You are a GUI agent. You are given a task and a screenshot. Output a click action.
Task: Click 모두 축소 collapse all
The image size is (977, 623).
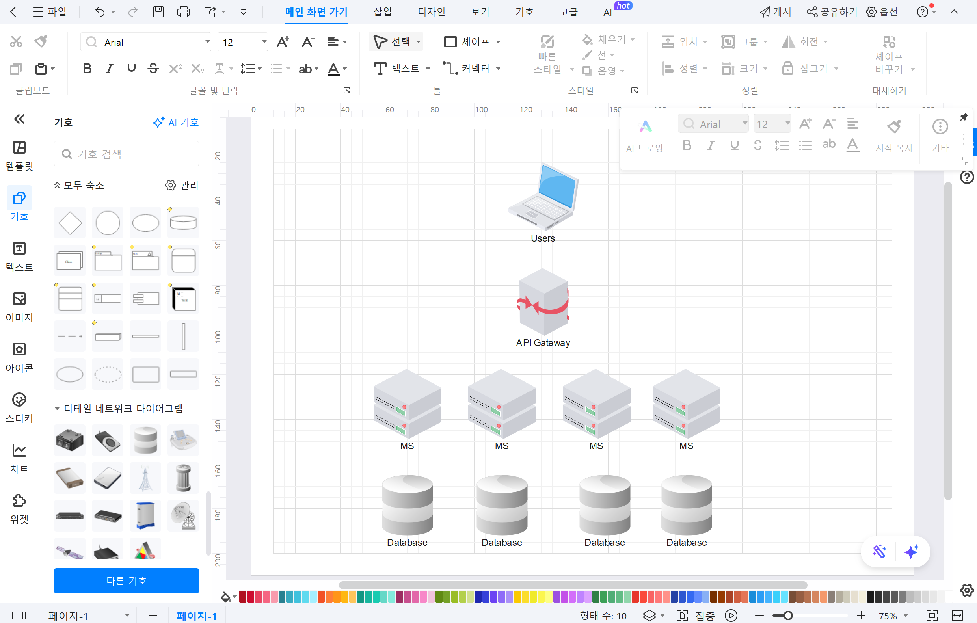79,185
